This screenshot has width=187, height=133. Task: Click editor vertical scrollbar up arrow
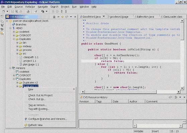(x=182, y=21)
